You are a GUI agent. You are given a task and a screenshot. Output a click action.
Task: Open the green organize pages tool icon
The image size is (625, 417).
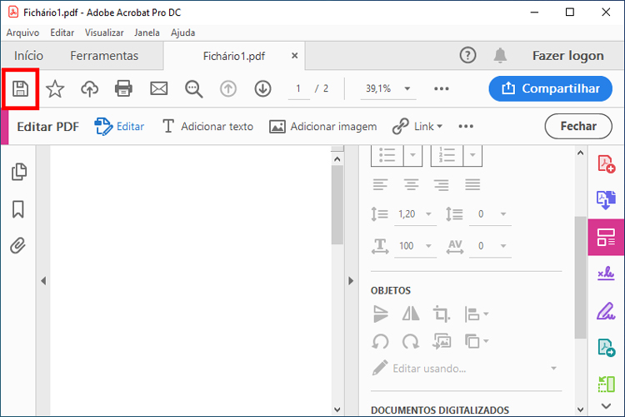click(607, 384)
